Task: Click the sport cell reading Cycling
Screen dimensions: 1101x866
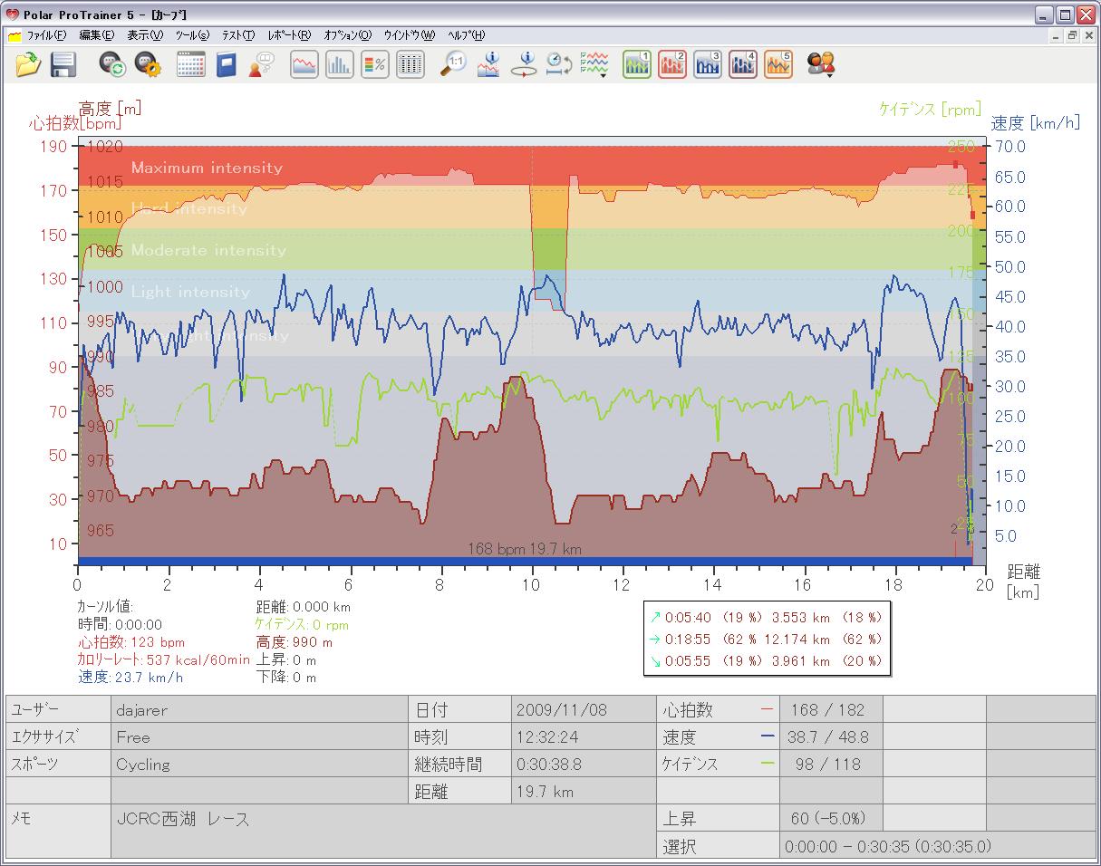Action: 258,764
